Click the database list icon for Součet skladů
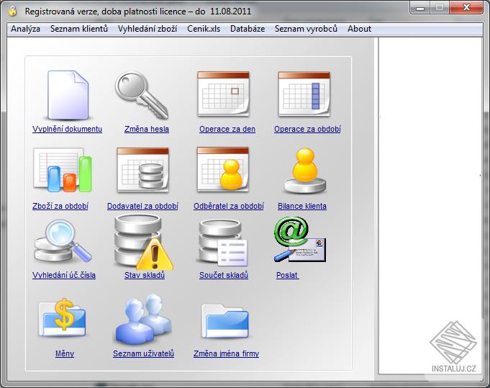The image size is (490, 388). coord(223,243)
